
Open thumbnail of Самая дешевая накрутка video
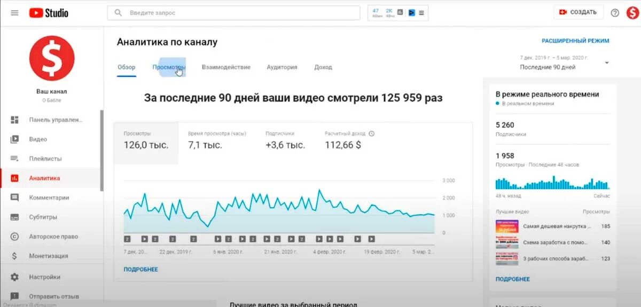click(x=507, y=226)
